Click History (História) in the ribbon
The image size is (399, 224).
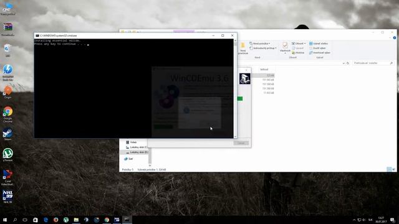pos(298,52)
